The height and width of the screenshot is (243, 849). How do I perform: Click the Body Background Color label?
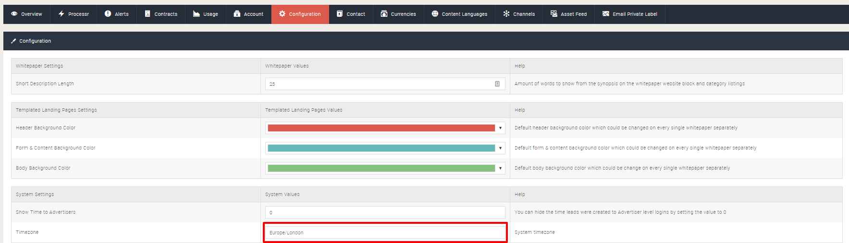[x=43, y=168]
